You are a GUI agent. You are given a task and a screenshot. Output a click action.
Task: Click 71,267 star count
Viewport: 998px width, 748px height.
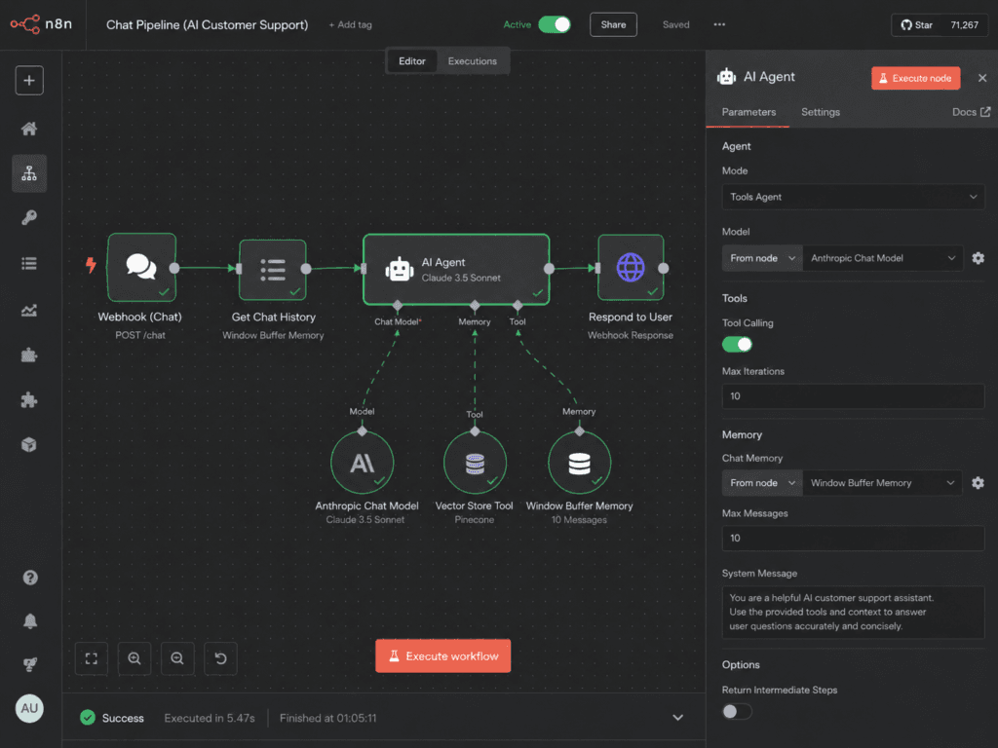pyautogui.click(x=964, y=24)
